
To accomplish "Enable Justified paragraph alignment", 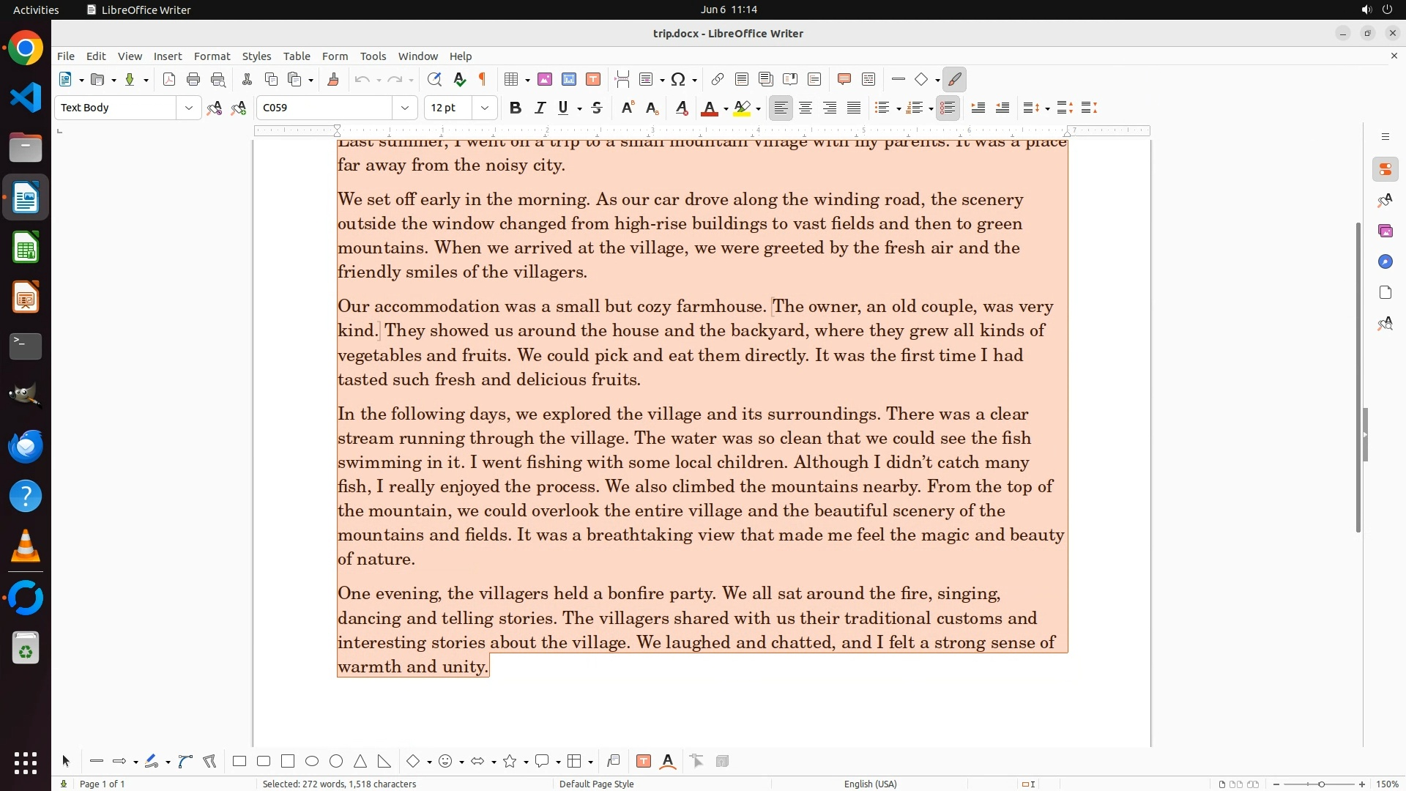I will point(854,108).
